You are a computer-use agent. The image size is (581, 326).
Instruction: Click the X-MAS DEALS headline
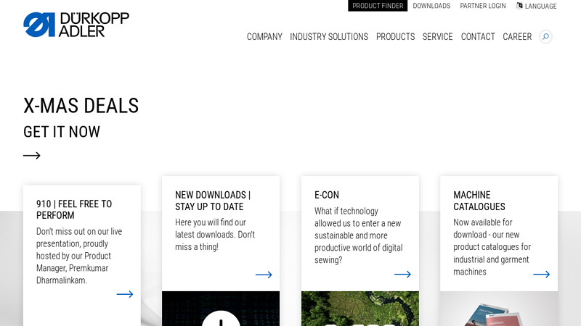point(81,106)
